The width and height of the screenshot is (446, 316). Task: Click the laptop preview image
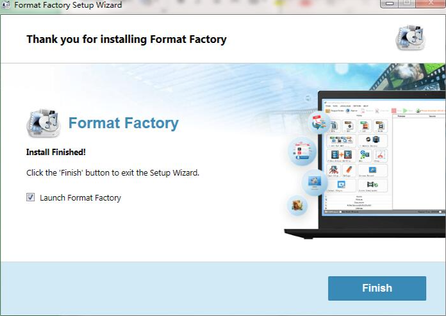(365, 164)
